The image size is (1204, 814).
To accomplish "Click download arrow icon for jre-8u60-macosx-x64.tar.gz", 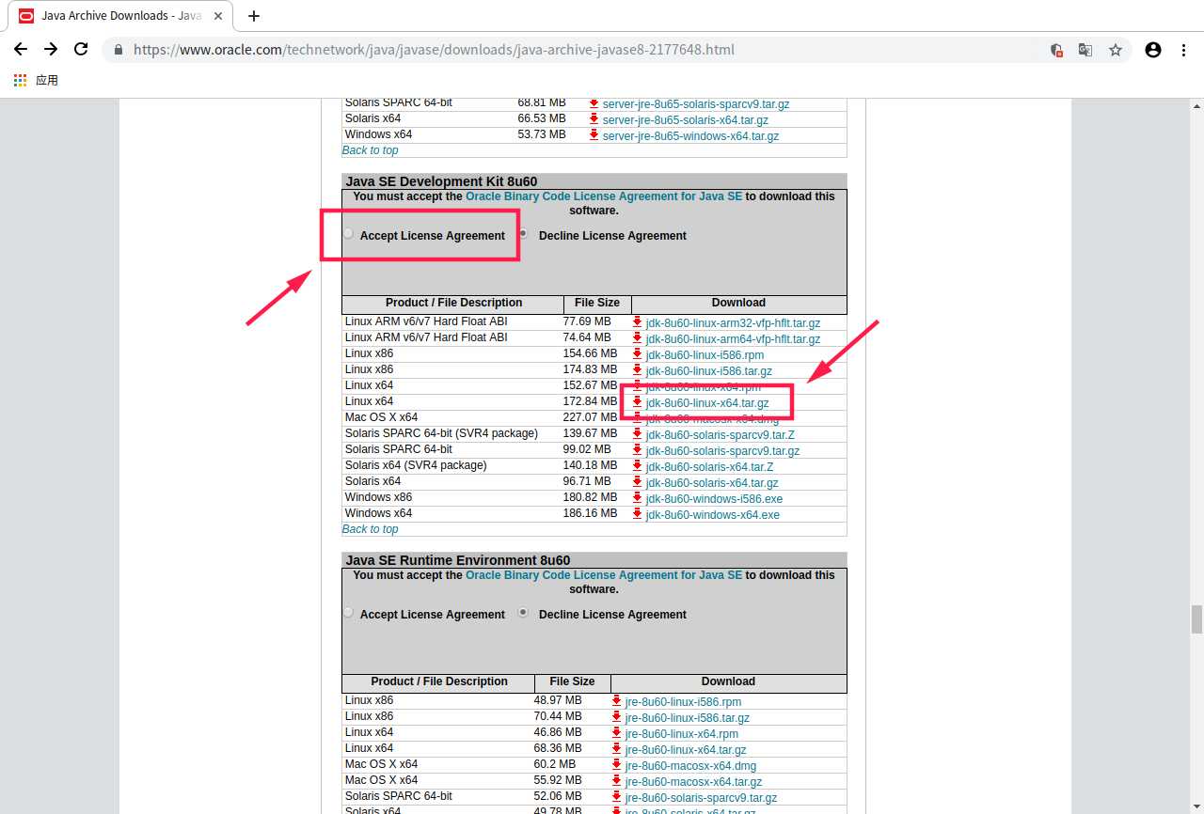I will 617,780.
